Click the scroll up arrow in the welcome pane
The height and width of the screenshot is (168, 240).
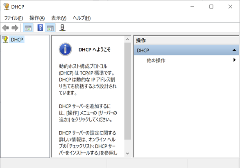127,39
